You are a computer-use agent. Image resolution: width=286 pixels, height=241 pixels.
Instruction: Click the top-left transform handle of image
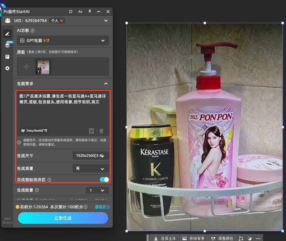click(126, 23)
